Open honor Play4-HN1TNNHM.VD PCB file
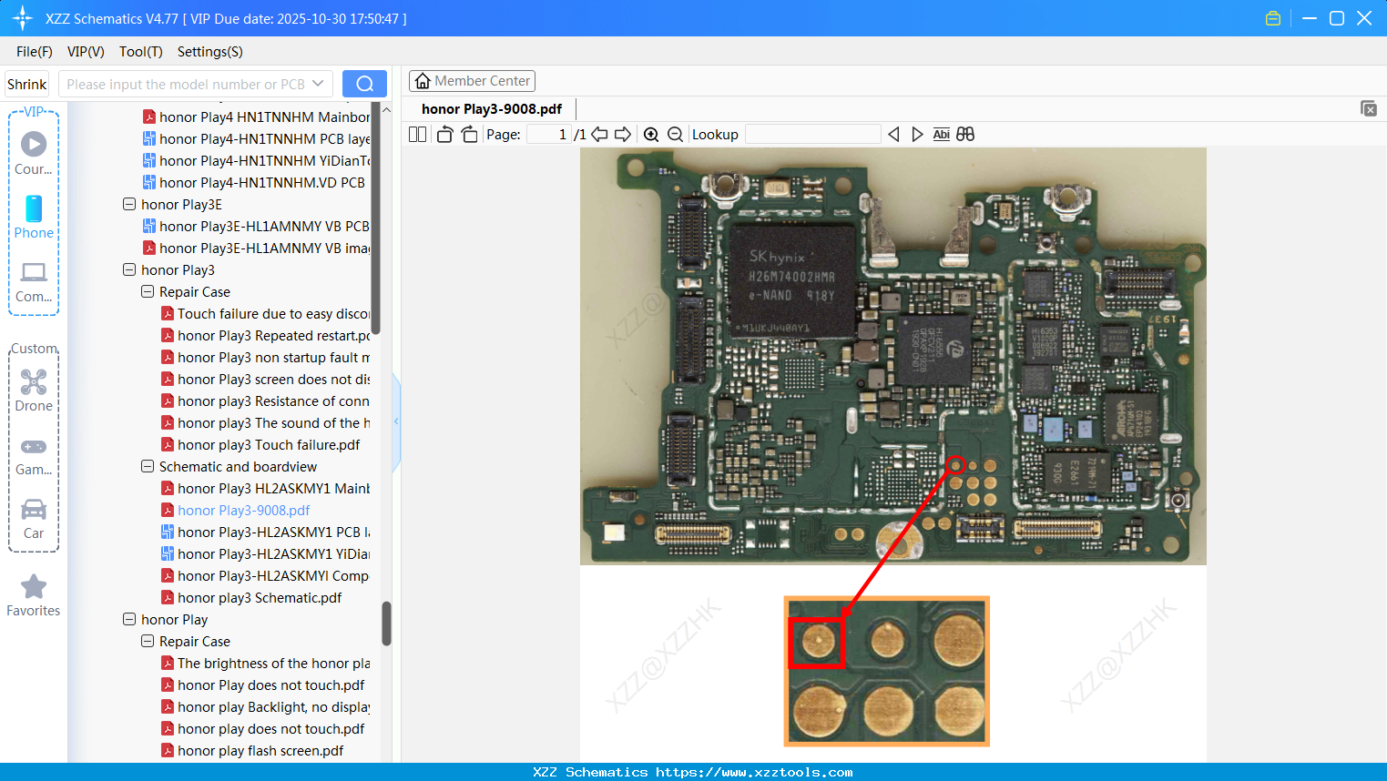Image resolution: width=1387 pixels, height=781 pixels. click(254, 183)
